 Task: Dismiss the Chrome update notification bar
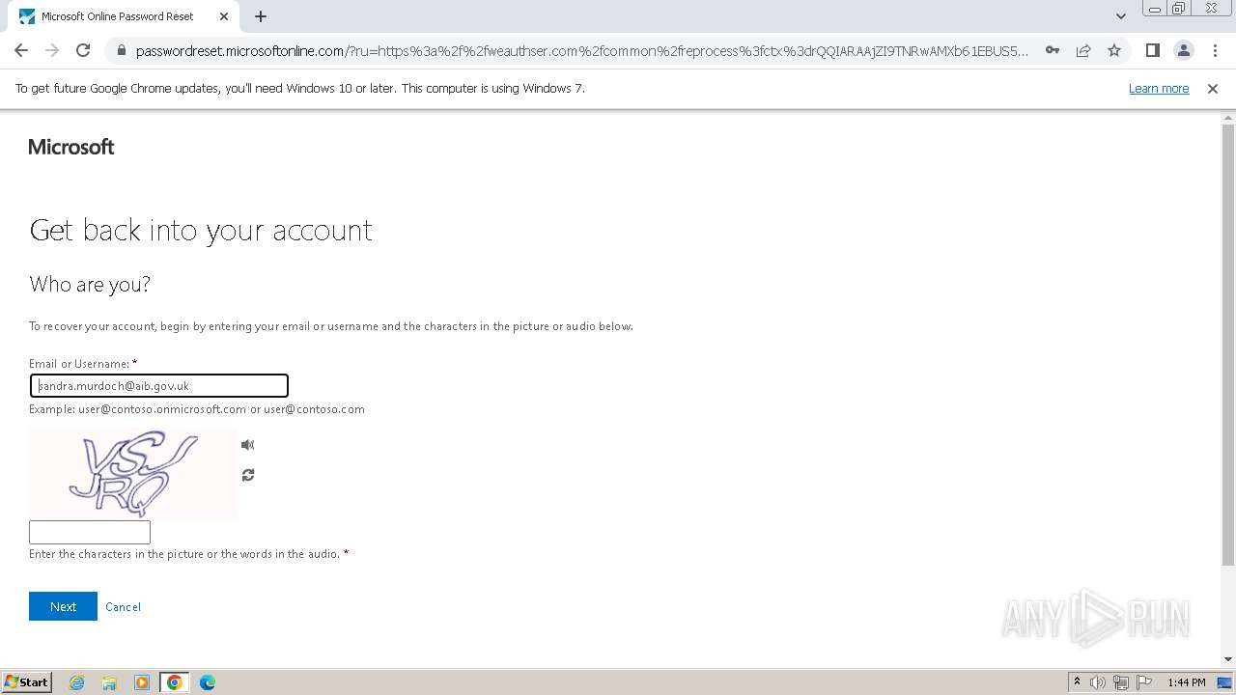pyautogui.click(x=1213, y=89)
